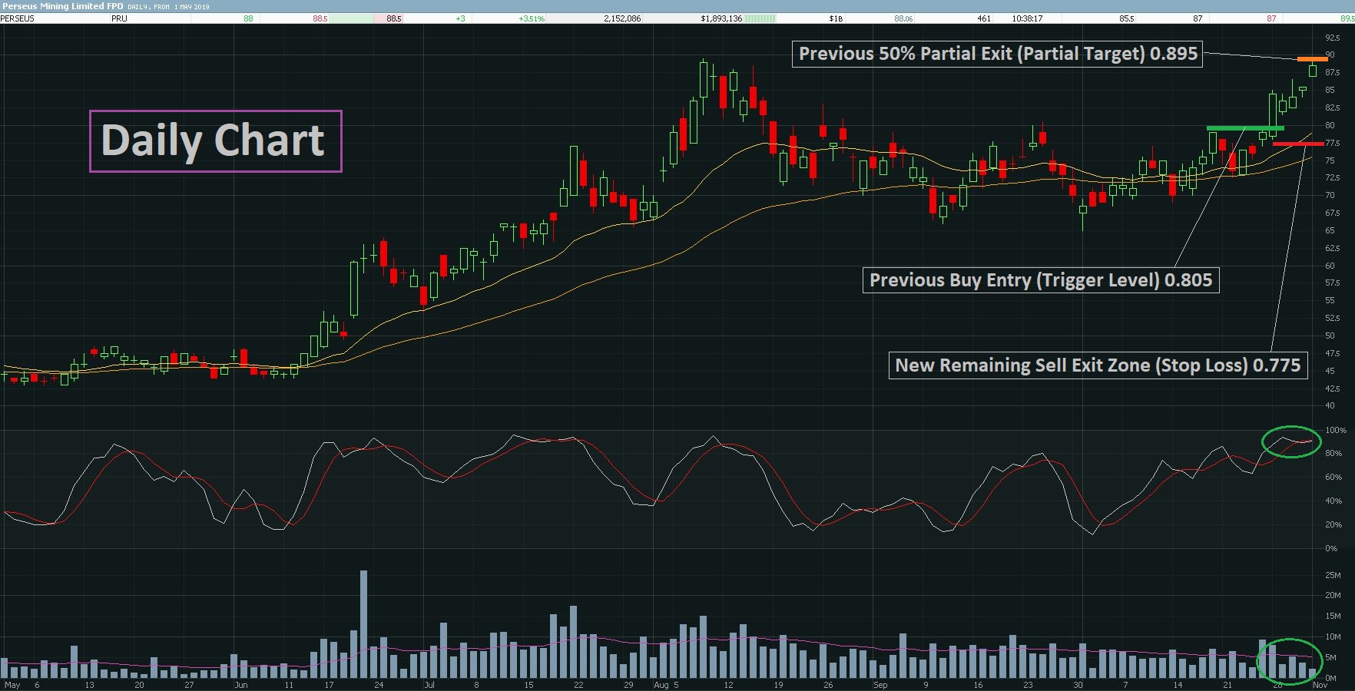The image size is (1355, 691).
Task: Click the 92.5 label on the price axis
Action: 1333,38
